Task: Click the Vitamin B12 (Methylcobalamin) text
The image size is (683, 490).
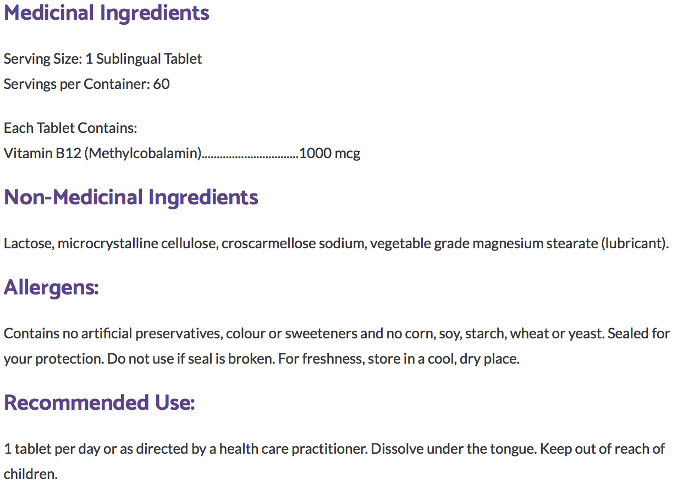Action: pyautogui.click(x=103, y=153)
